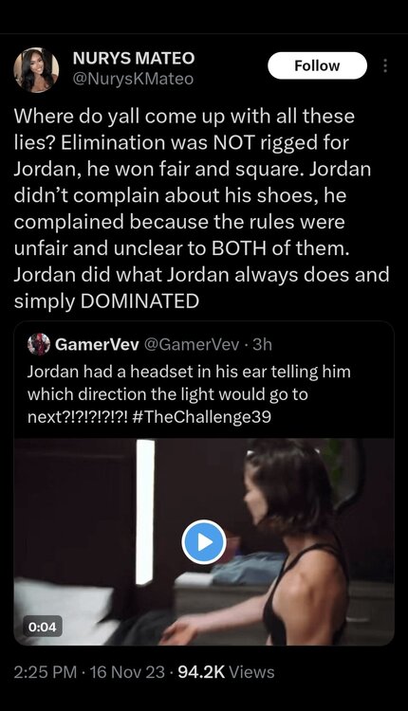Open the video thumbnail of woman
Screen dimensions: 408x711
click(x=204, y=541)
